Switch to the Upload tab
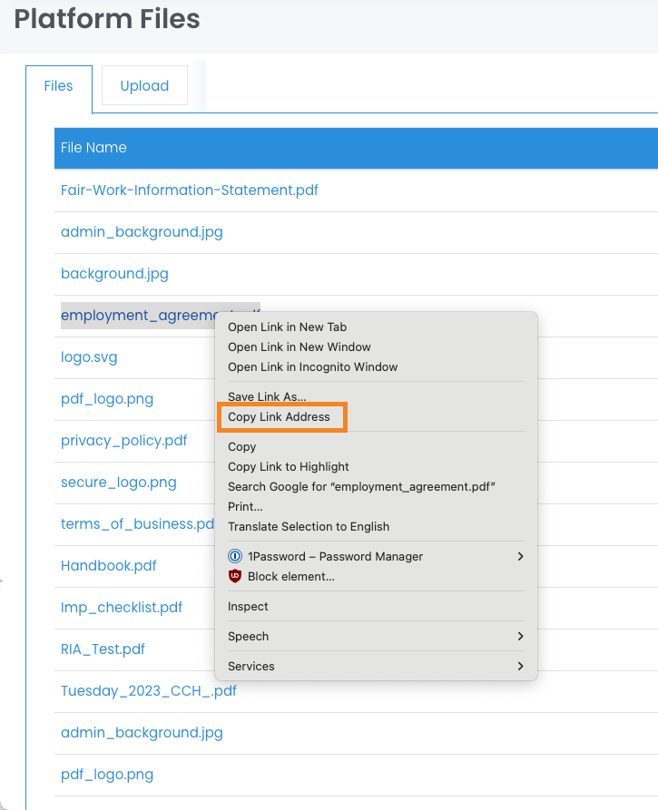Image resolution: width=658 pixels, height=810 pixels. (144, 86)
